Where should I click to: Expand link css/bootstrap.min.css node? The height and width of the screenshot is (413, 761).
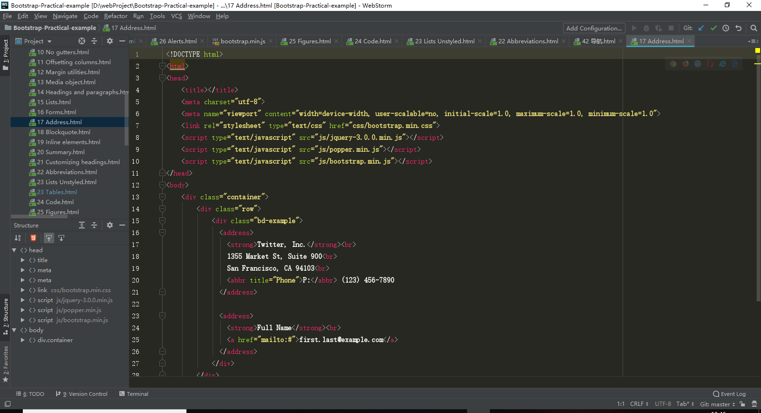tap(22, 290)
